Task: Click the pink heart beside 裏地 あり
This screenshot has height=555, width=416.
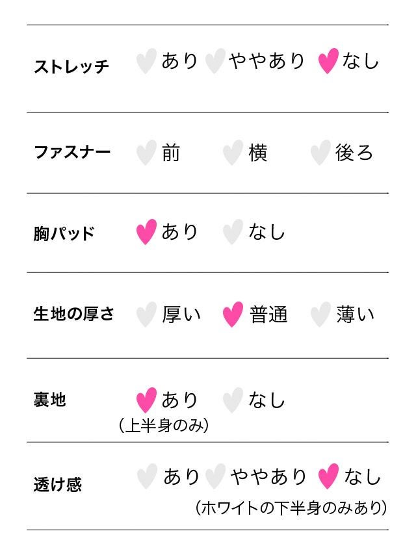Action: point(146,400)
